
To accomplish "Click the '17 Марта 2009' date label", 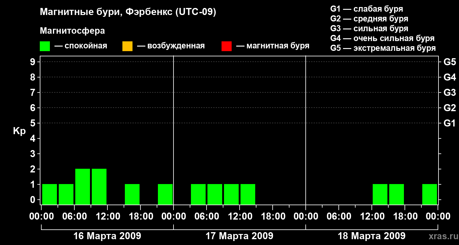I will coord(240,236).
